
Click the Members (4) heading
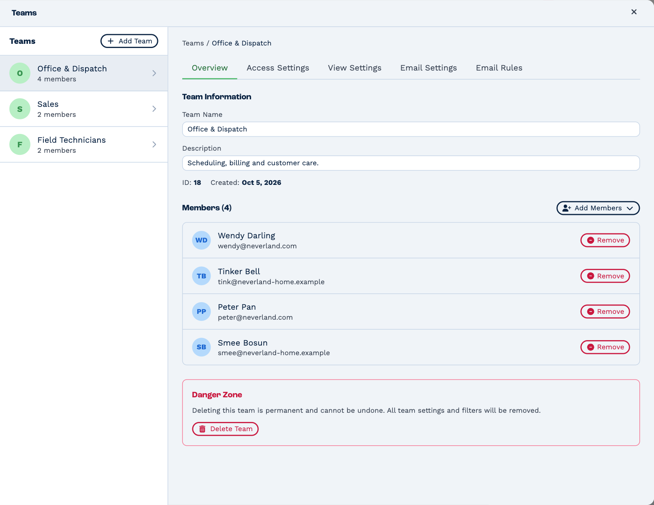[207, 208]
